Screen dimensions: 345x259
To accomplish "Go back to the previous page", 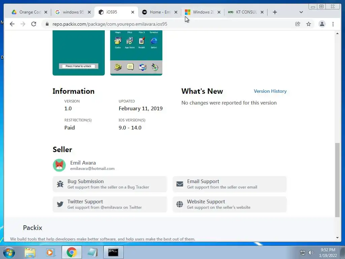I will click(x=12, y=24).
